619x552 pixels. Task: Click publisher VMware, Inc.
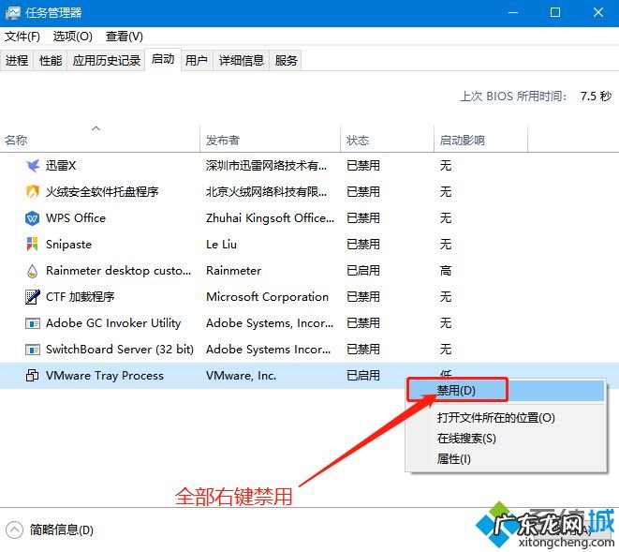[241, 376]
